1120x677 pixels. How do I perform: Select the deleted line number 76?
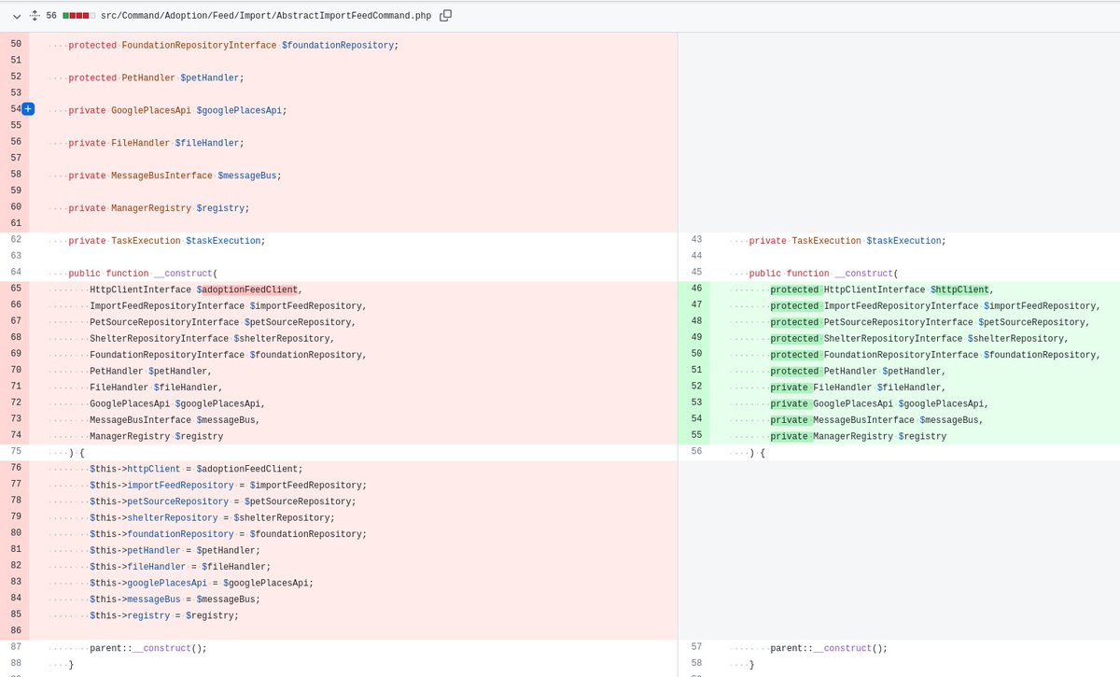[15, 469]
